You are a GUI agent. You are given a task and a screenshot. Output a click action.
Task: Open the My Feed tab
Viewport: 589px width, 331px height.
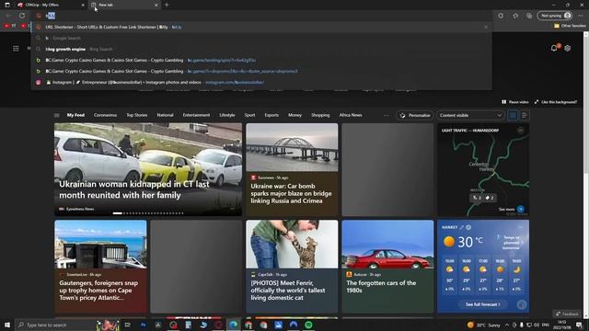pos(75,115)
